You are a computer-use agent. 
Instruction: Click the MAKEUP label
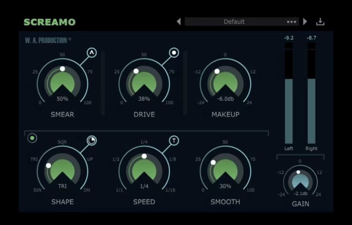225,115
